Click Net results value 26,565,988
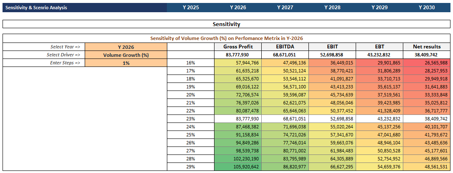This screenshot has height=173, width=453. pyautogui.click(x=427, y=63)
